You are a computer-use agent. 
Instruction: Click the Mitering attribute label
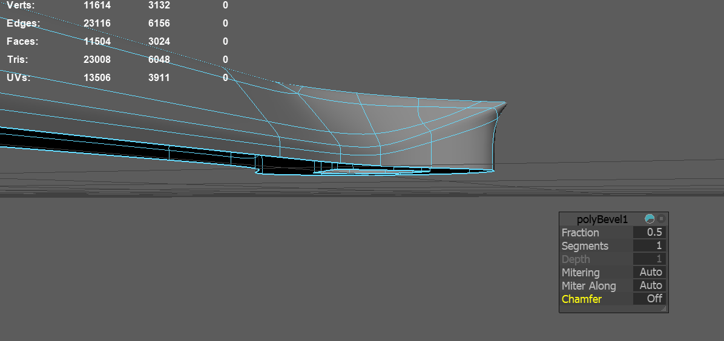pos(581,273)
